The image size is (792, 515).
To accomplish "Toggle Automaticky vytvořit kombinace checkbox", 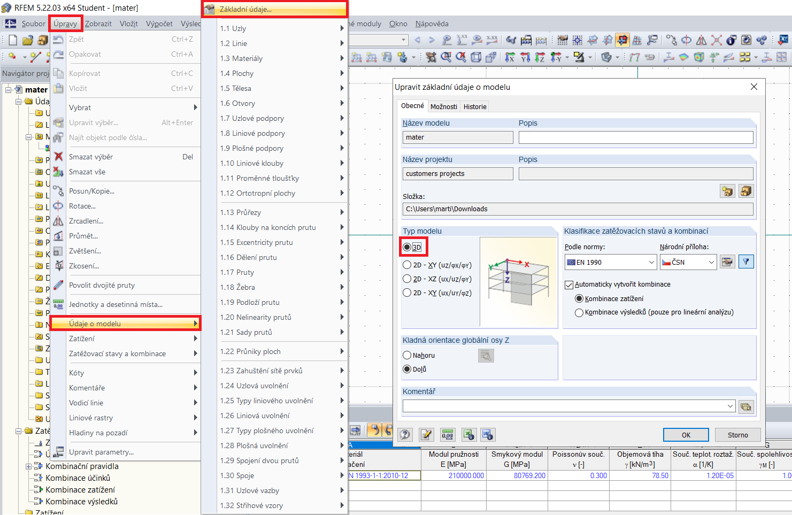I will [569, 285].
